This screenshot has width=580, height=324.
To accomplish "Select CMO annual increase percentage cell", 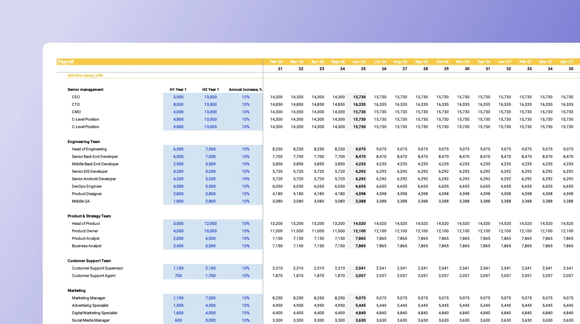I will pos(245,112).
